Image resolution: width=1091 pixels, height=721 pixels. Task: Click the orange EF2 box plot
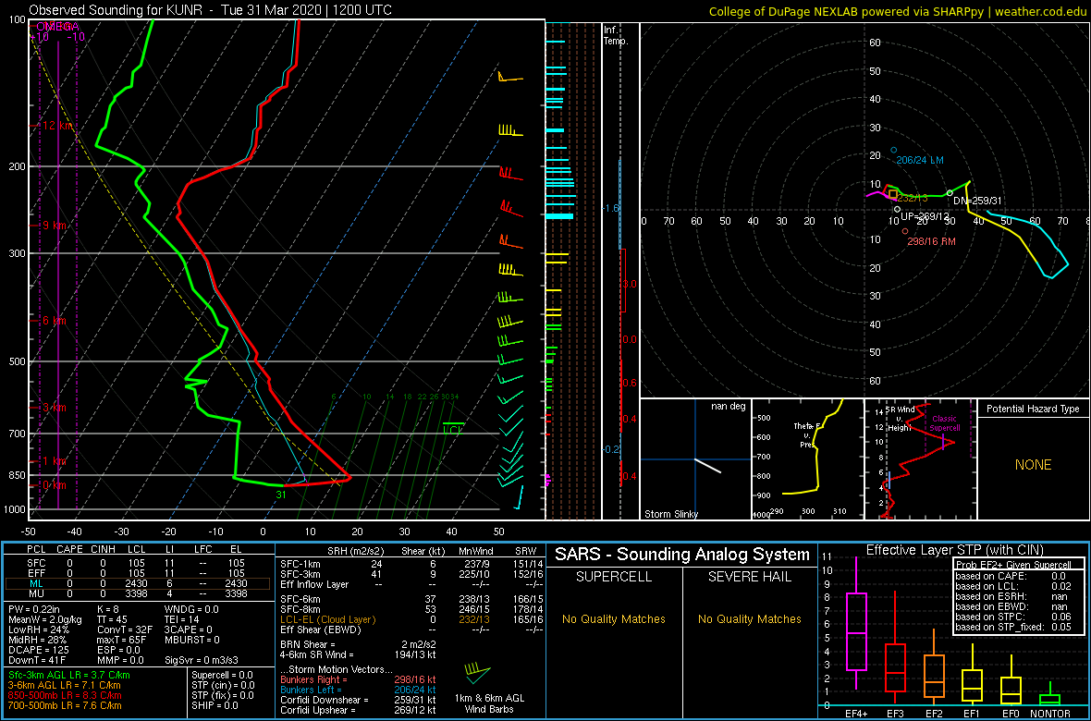934,666
